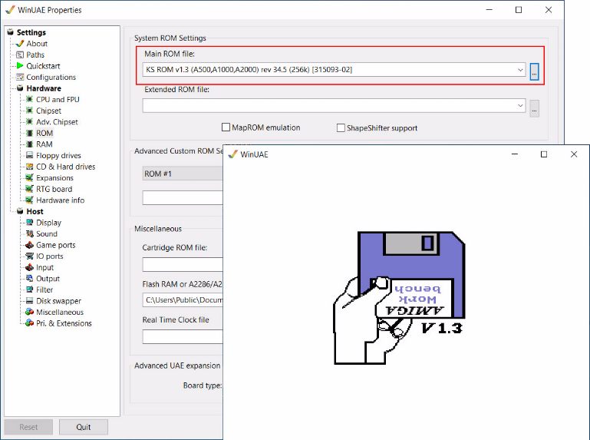Go to the Floppy drives page label
Screen dimensions: 590x440
58,156
